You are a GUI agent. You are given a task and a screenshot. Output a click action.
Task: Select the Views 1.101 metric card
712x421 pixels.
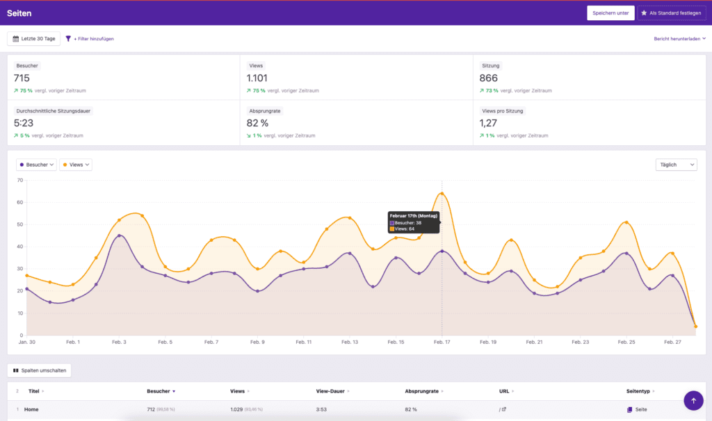tap(357, 78)
